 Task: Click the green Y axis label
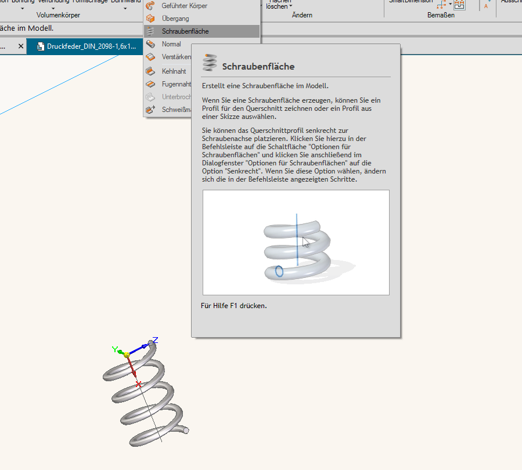(115, 349)
